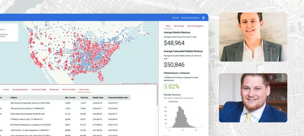This screenshot has width=304, height=136.
Task: Click the circular user icon in blue header
Action: pos(203,18)
